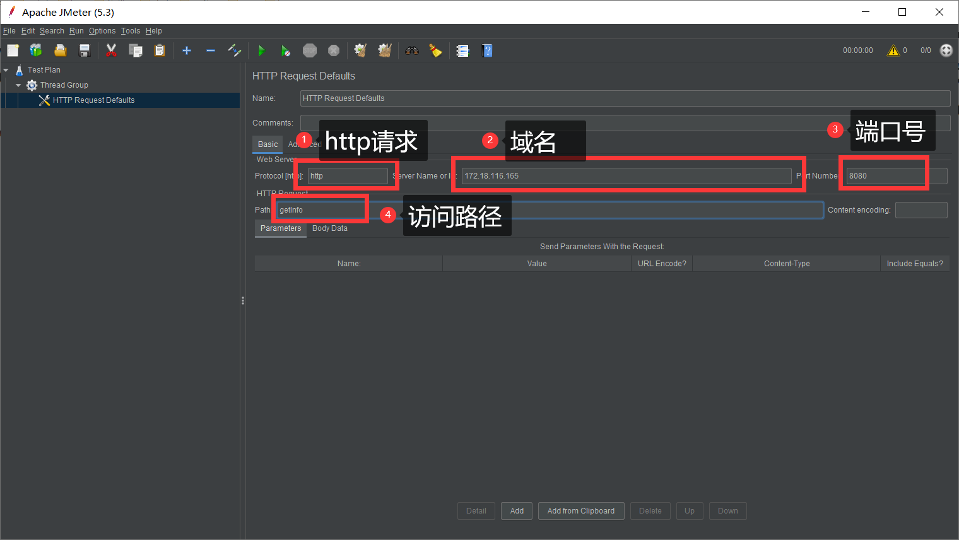
Task: Switch to the Body Data tab
Action: click(x=330, y=228)
